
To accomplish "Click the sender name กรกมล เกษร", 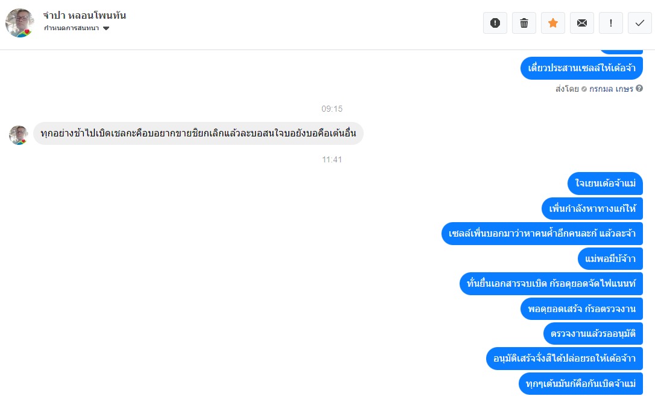I will (x=611, y=89).
